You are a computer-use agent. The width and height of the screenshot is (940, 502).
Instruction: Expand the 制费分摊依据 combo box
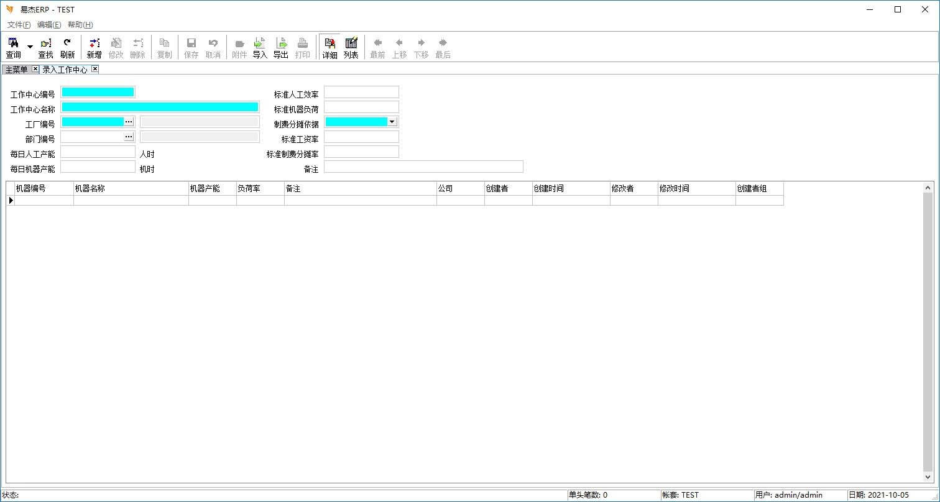pos(392,122)
